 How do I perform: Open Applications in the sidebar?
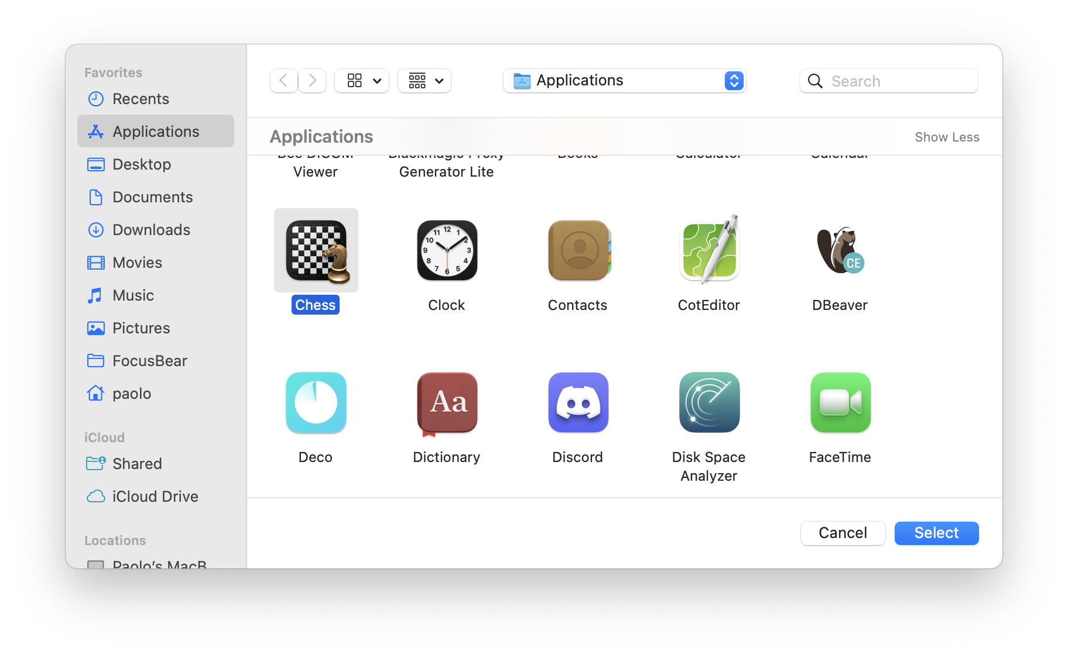pyautogui.click(x=156, y=132)
